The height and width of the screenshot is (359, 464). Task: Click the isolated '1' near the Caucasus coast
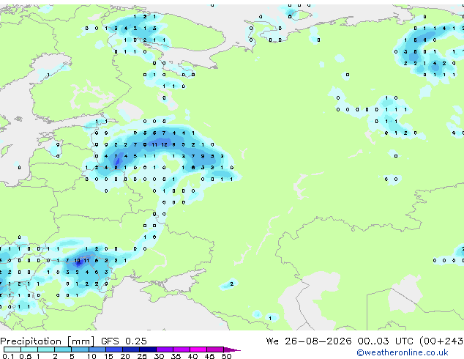[270, 319]
